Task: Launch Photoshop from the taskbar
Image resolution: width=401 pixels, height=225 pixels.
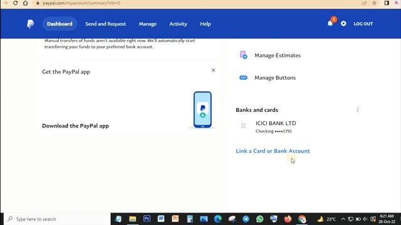Action: (147, 219)
